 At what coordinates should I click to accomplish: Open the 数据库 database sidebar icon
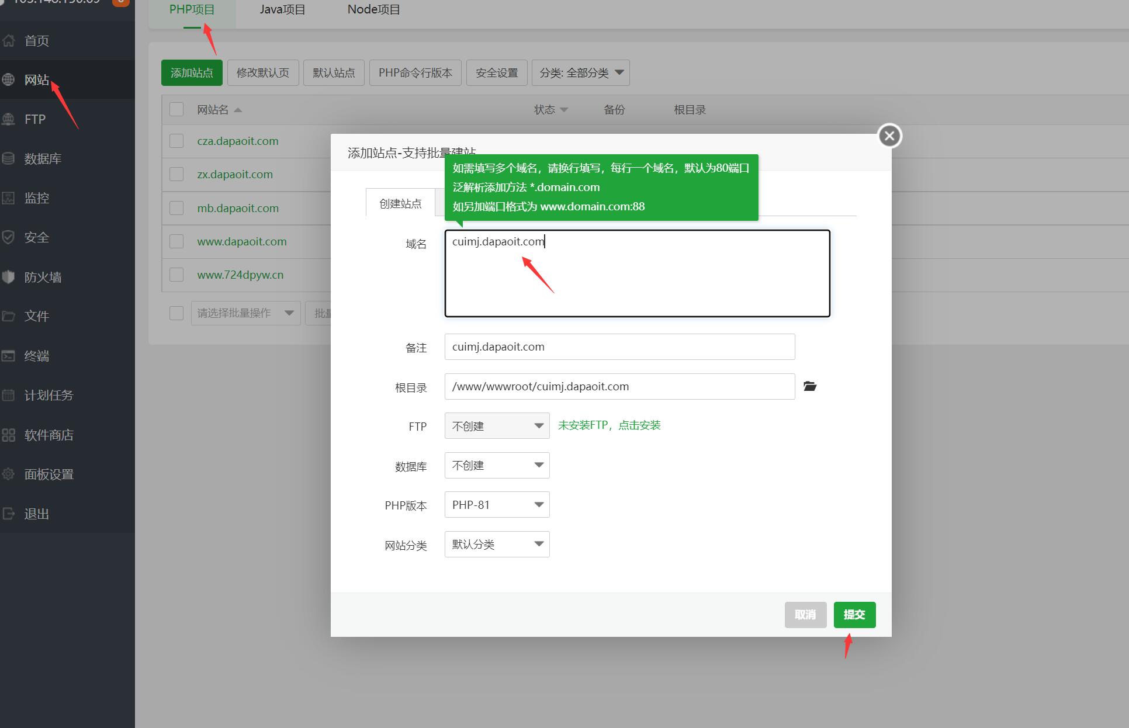point(8,159)
